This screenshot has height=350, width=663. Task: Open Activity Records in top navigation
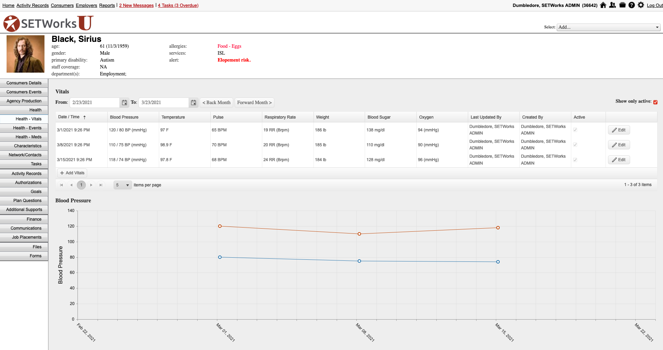pos(33,6)
